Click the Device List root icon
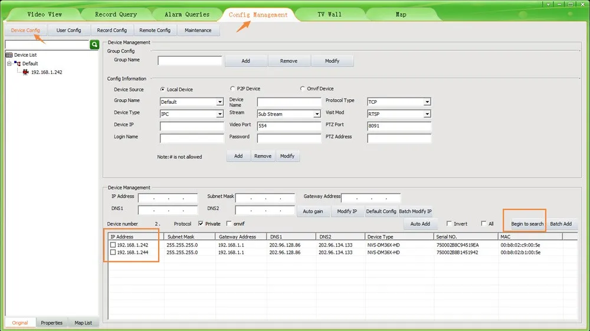Viewport: 590px width, 331px height. (9, 55)
